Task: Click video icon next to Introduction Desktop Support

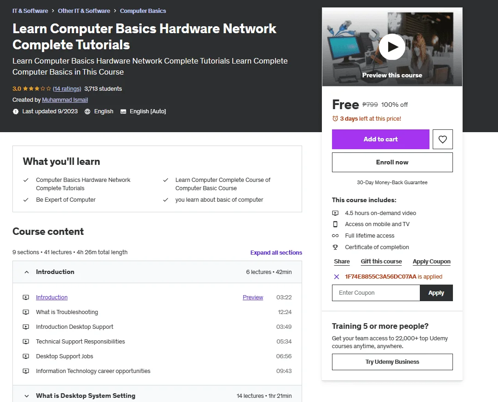Action: [26, 326]
